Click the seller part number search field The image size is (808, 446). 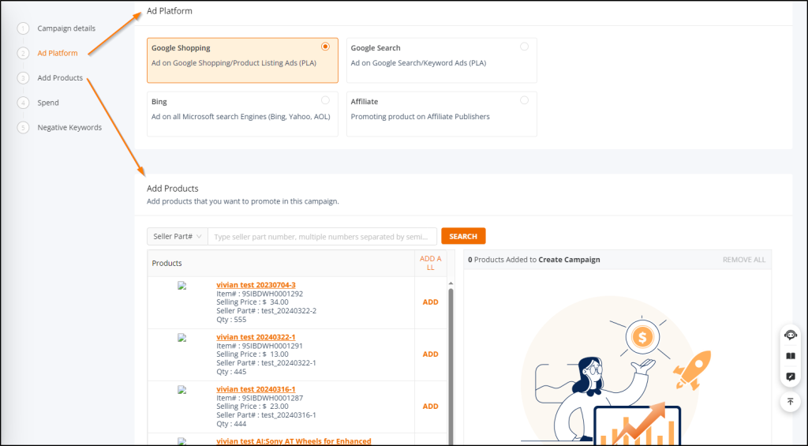322,236
